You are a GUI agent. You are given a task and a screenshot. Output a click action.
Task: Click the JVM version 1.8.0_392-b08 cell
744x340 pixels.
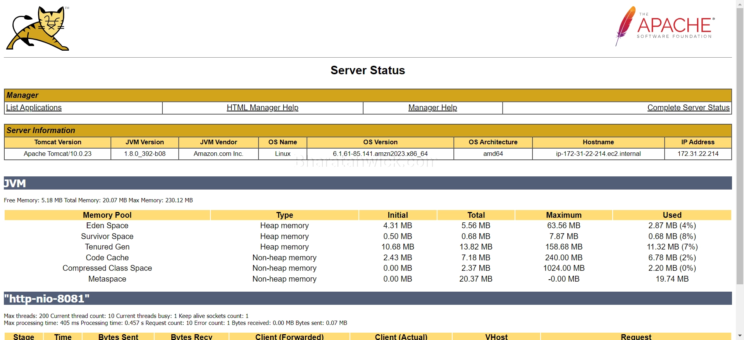(x=145, y=154)
